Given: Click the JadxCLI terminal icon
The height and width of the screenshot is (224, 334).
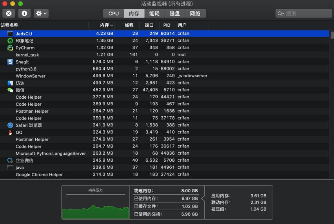Looking at the screenshot, I should pyautogui.click(x=10, y=34).
